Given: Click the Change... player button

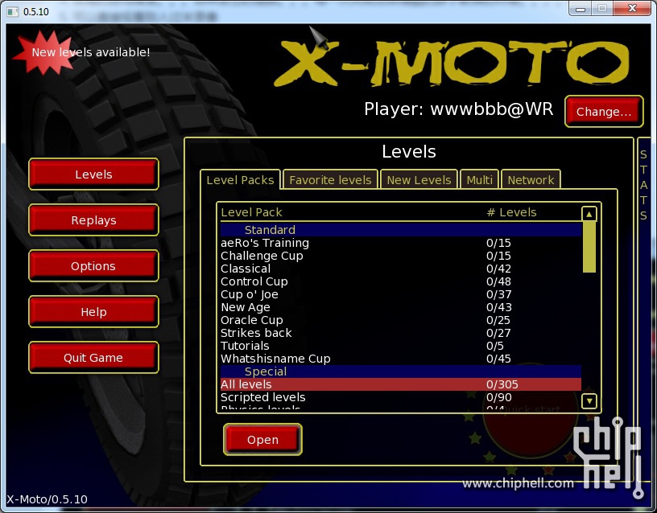Looking at the screenshot, I should click(604, 111).
